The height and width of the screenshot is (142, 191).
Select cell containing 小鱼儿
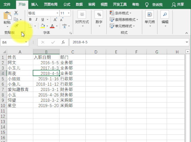[x=20, y=84]
